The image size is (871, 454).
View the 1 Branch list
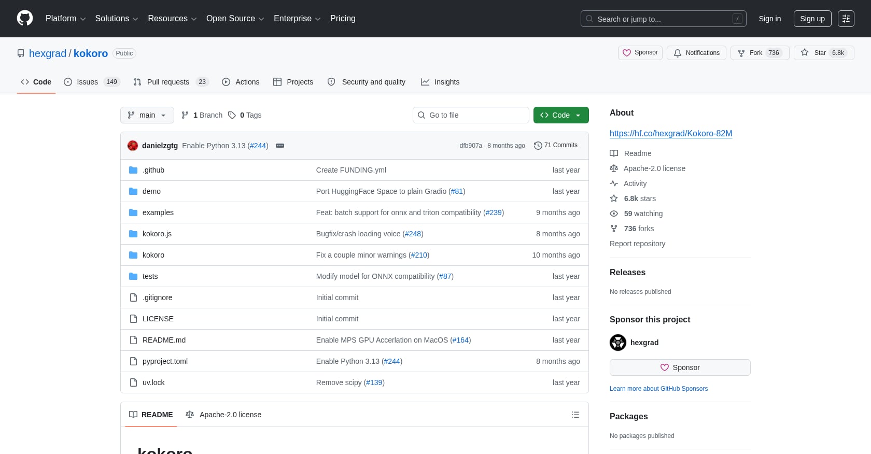(x=202, y=115)
